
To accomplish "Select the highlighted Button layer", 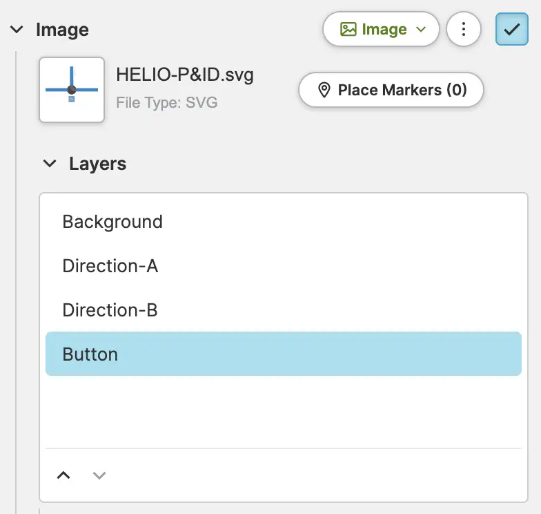I will [x=283, y=354].
